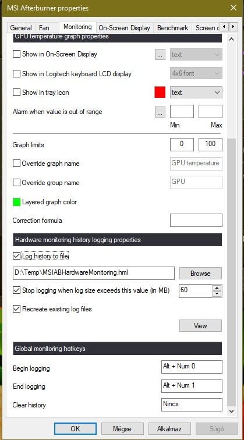The height and width of the screenshot is (440, 244).
Task: Click the Alkalmaz apply button
Action: pyautogui.click(x=169, y=428)
